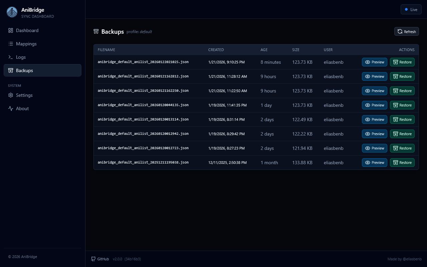Viewport: 427px width, 267px height.
Task: Restore backup anibridge_default_anilist_20260122021025.json
Action: 402,62
